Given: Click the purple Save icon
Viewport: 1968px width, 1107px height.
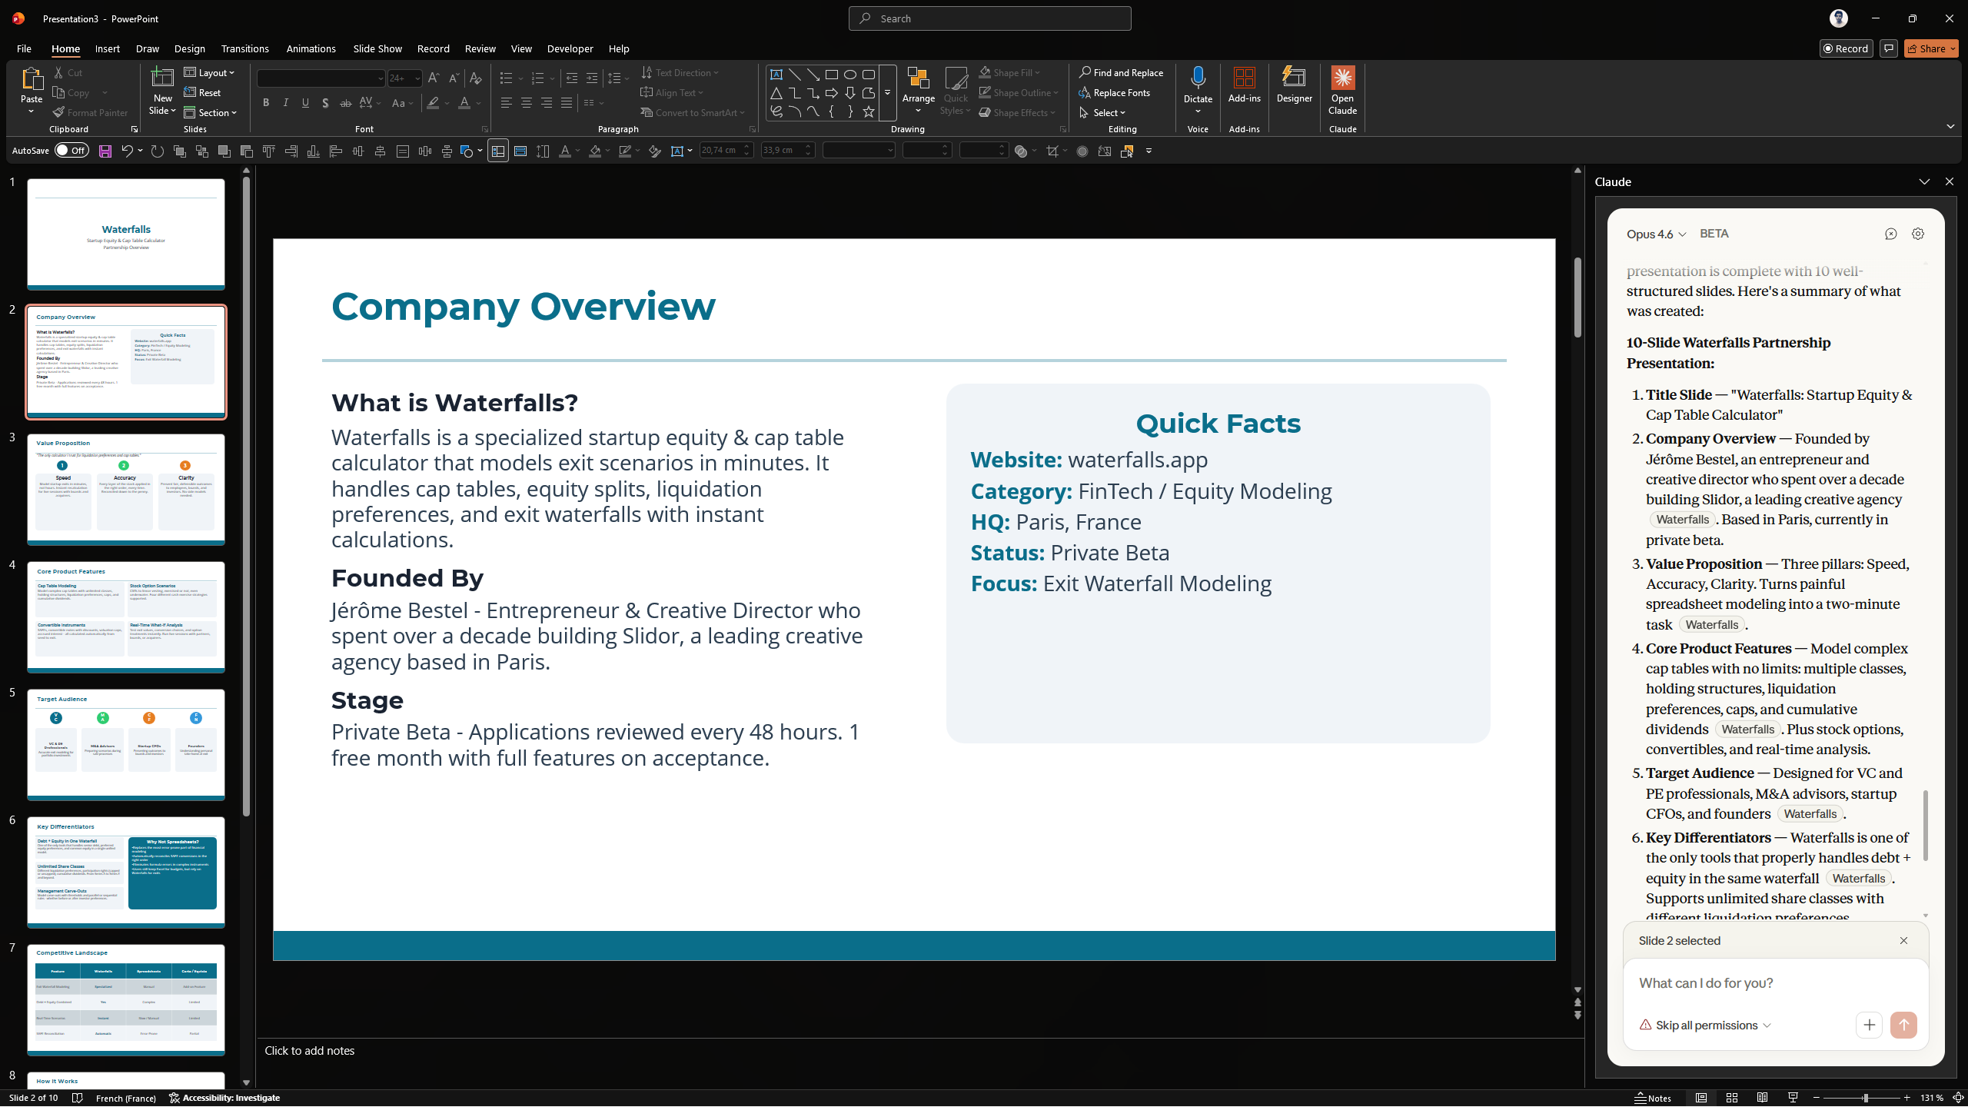Looking at the screenshot, I should coord(105,151).
